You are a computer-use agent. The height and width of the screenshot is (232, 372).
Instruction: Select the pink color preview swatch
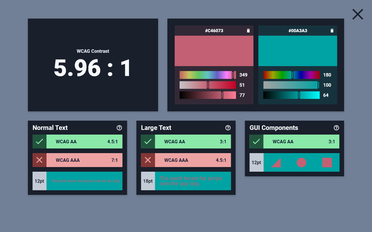click(x=214, y=50)
